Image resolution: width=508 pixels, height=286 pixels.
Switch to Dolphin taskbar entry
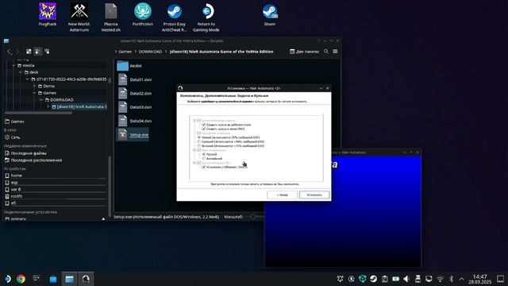pyautogui.click(x=69, y=279)
